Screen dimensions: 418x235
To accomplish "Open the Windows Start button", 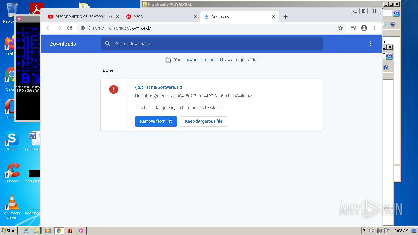I will pos(9,230).
